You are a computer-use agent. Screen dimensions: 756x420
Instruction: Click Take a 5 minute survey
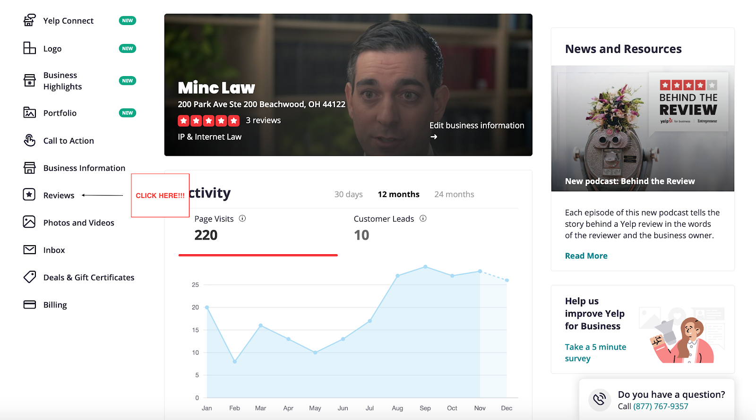595,352
